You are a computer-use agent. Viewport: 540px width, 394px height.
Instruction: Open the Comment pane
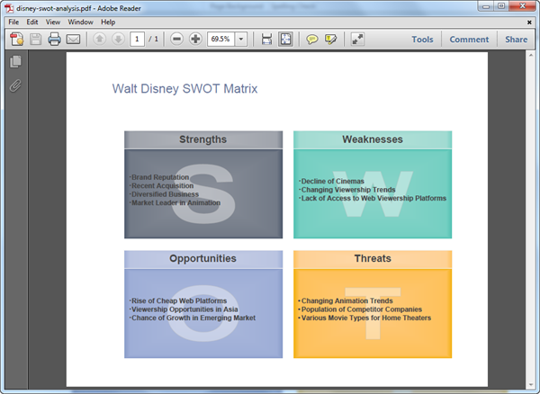tap(469, 40)
